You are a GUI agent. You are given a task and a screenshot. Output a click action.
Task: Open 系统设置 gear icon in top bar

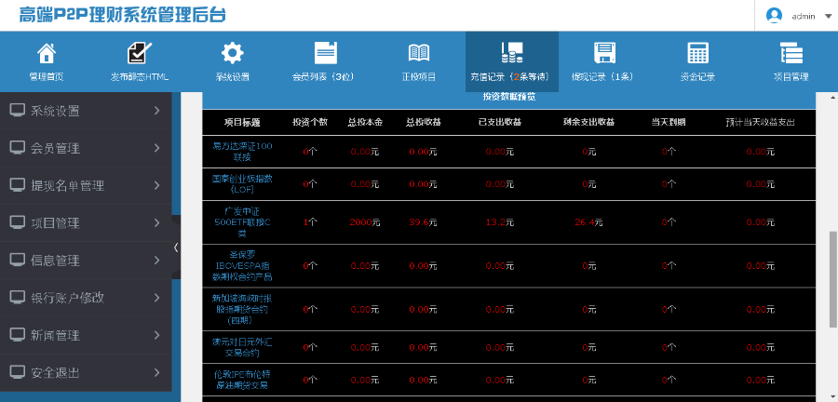(233, 53)
